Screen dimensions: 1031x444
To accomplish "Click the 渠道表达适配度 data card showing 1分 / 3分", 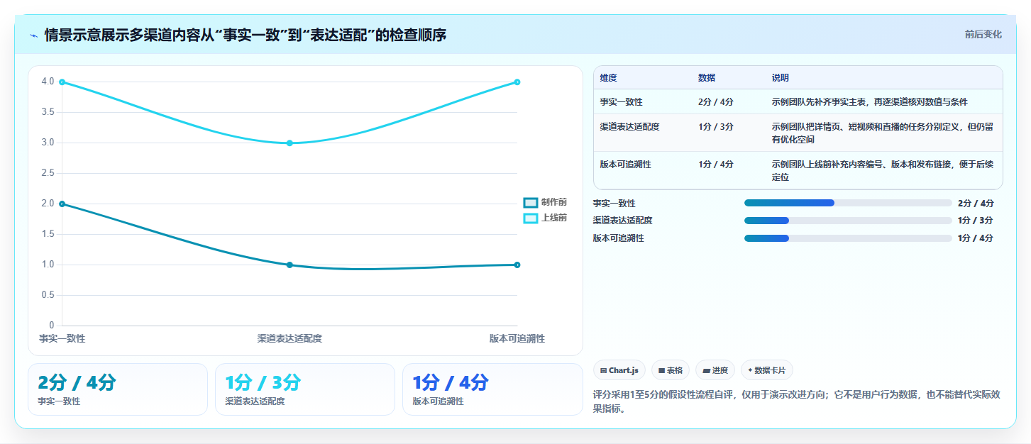I will 305,389.
